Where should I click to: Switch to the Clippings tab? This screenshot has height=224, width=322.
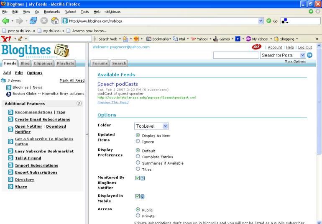tap(43, 63)
